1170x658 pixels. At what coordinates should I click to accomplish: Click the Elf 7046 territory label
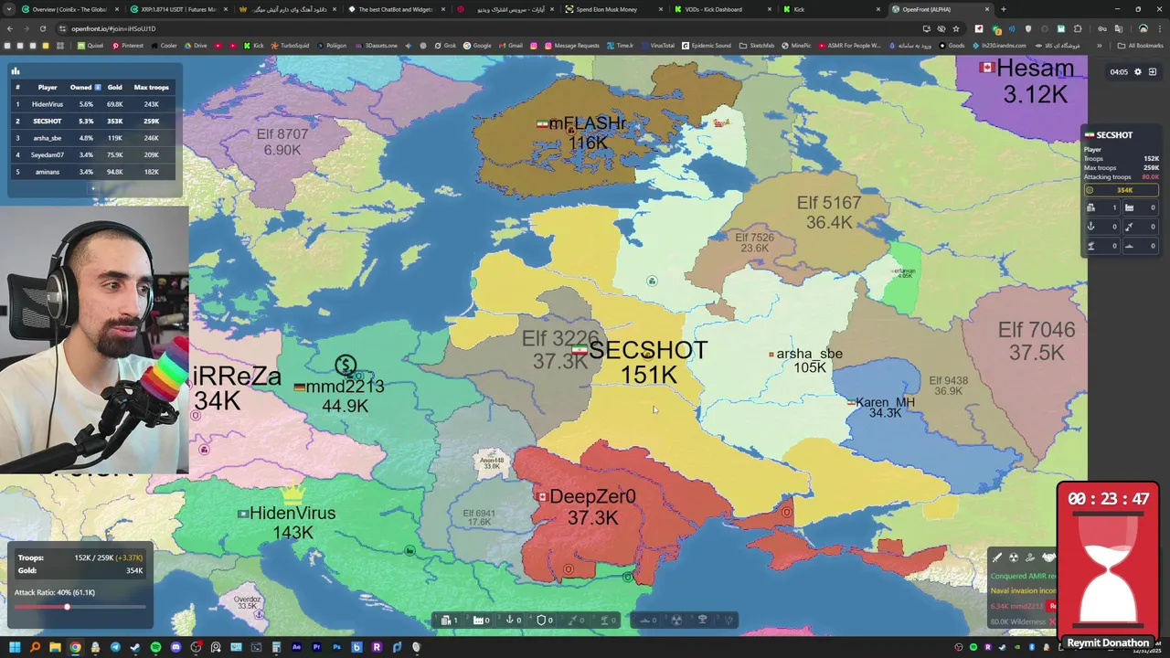(1037, 341)
